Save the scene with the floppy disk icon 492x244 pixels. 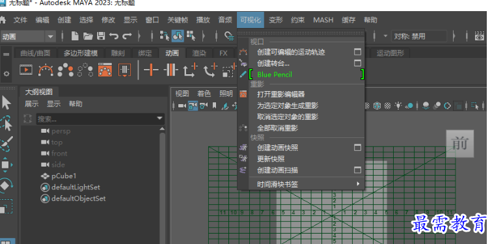coord(101,36)
